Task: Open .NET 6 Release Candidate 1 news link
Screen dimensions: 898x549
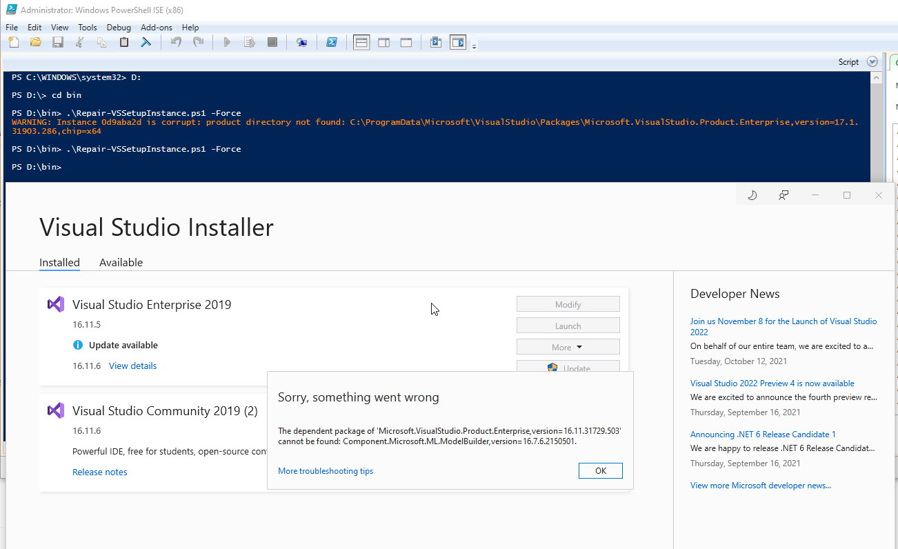Action: 763,435
